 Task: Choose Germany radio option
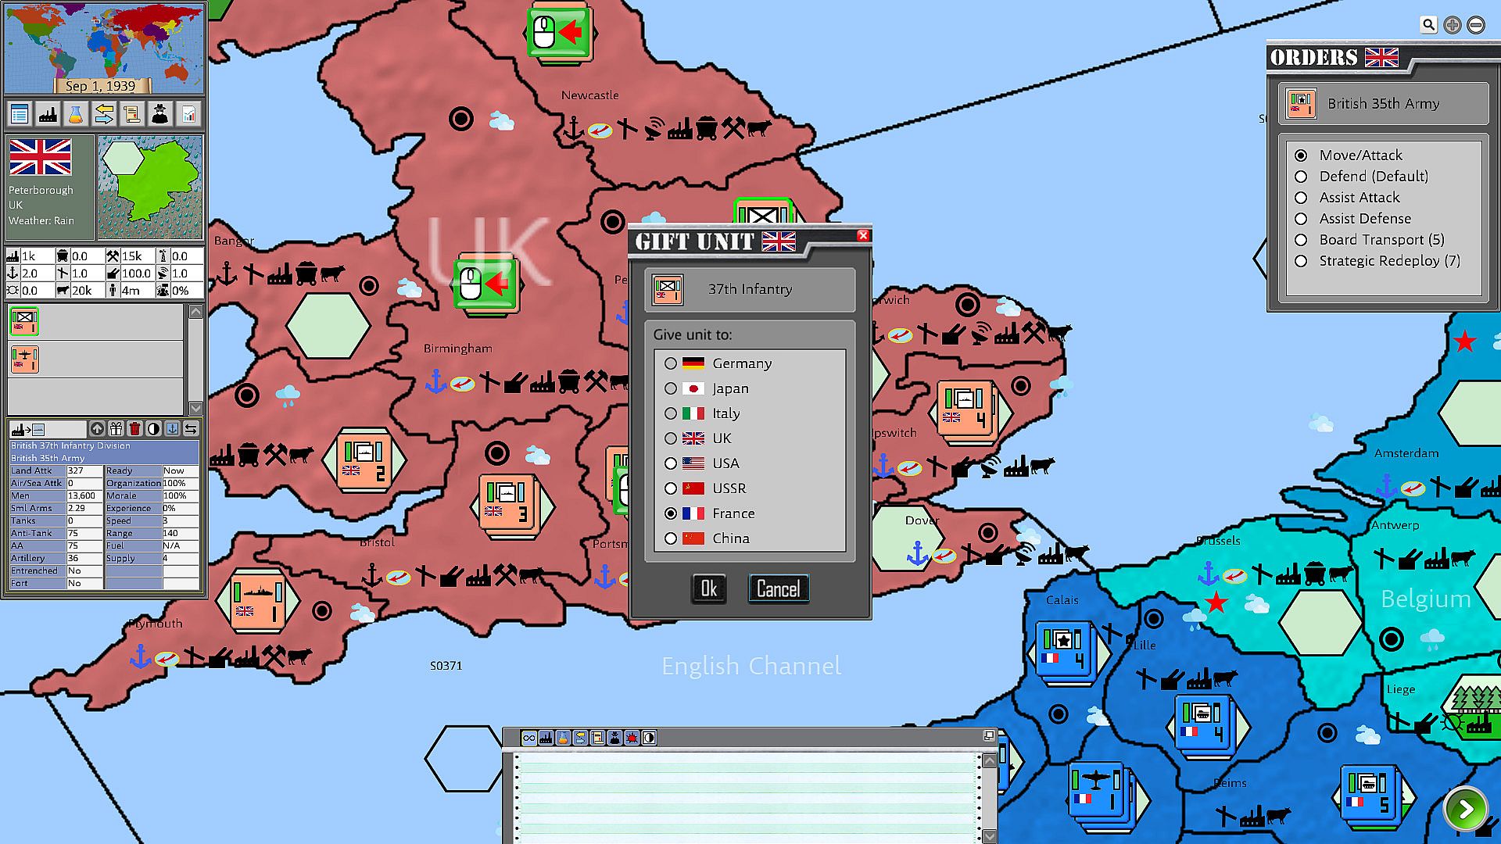(x=671, y=363)
